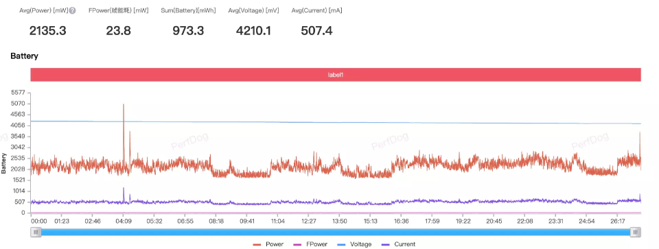Click the Battery chart heading

click(25, 56)
